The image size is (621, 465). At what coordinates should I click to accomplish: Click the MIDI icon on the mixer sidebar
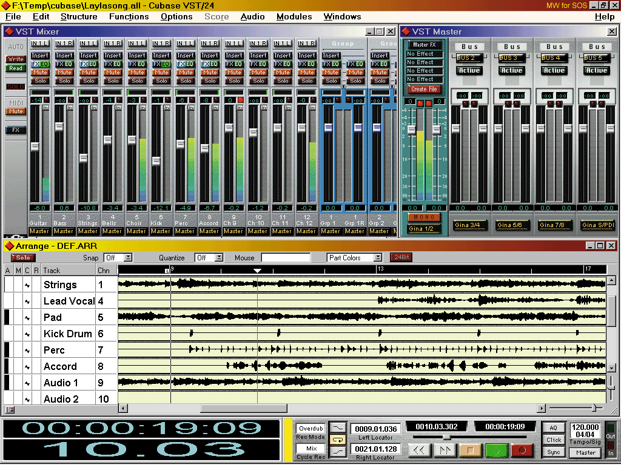click(x=15, y=103)
